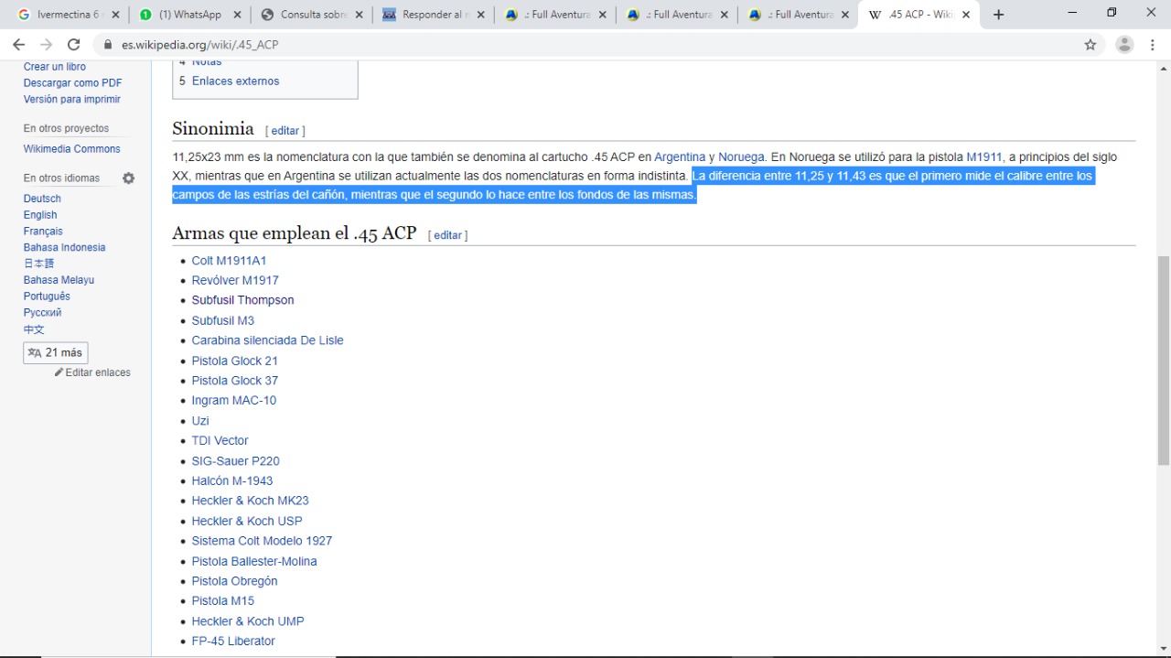Switch article to Chinese 中文
The image size is (1171, 658).
point(34,329)
